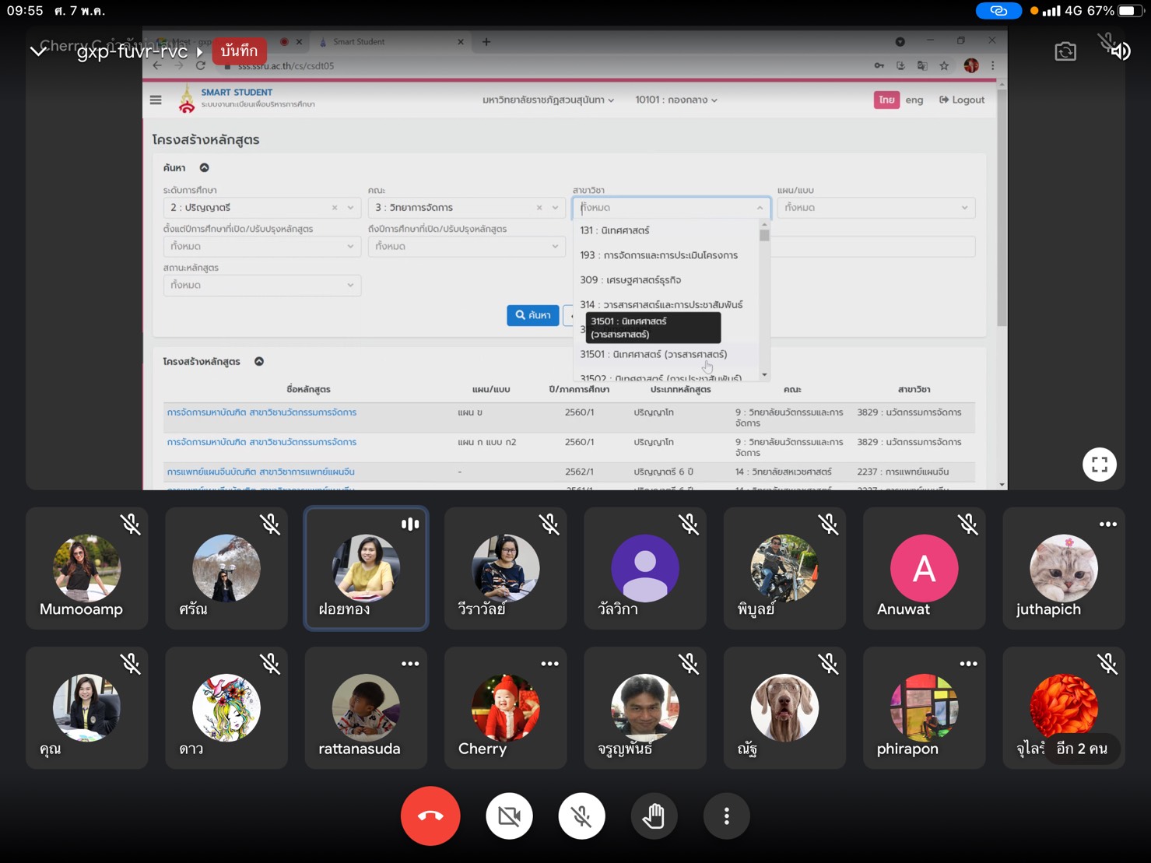Raise hand using the hand icon
This screenshot has width=1151, height=863.
654,816
